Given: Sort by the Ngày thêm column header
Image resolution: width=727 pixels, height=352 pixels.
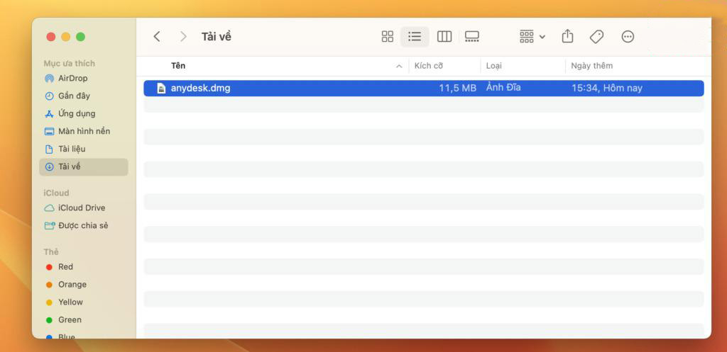Looking at the screenshot, I should [591, 66].
